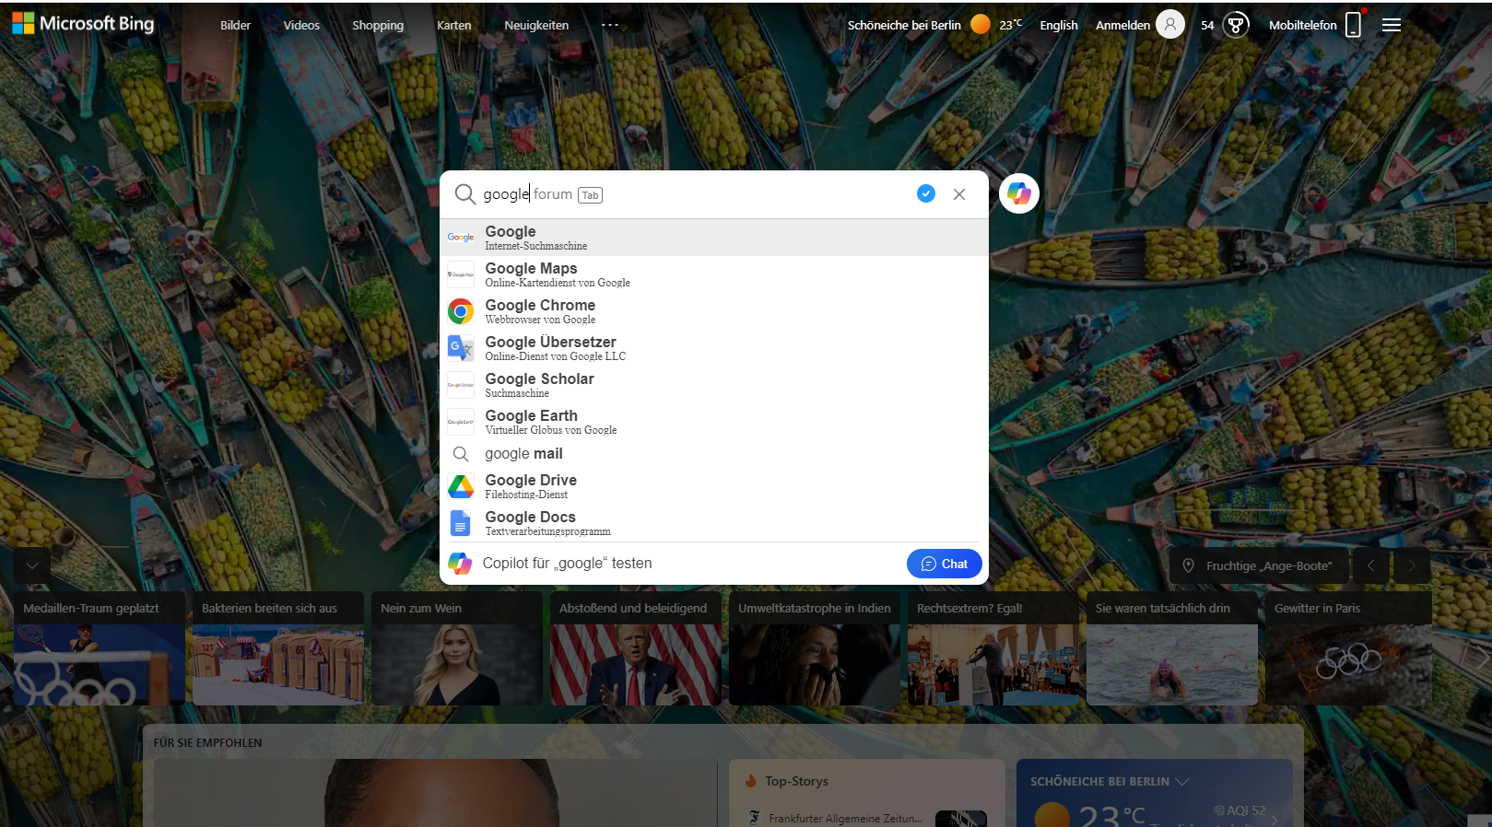Click the Google Maps suggestion icon
The width and height of the screenshot is (1492, 827).
point(461,274)
